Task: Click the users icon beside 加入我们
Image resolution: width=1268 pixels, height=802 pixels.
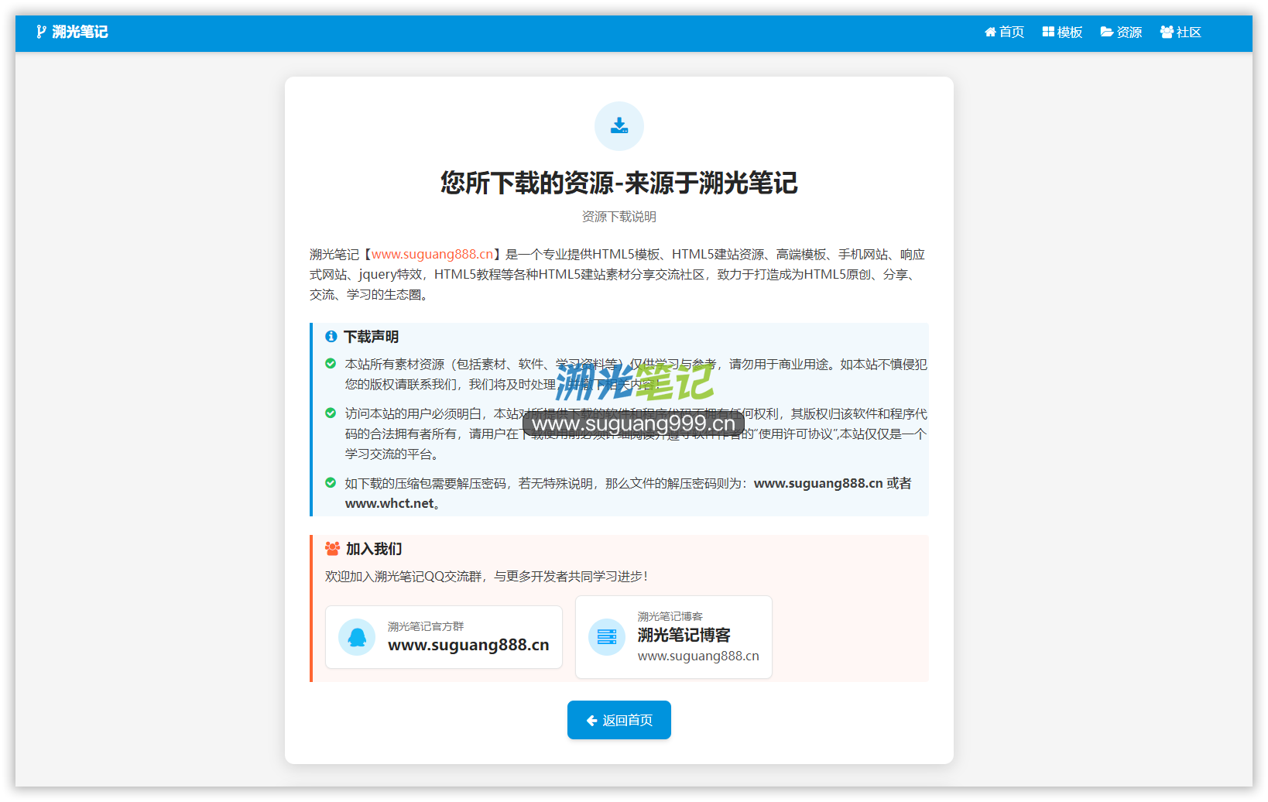Action: click(332, 549)
